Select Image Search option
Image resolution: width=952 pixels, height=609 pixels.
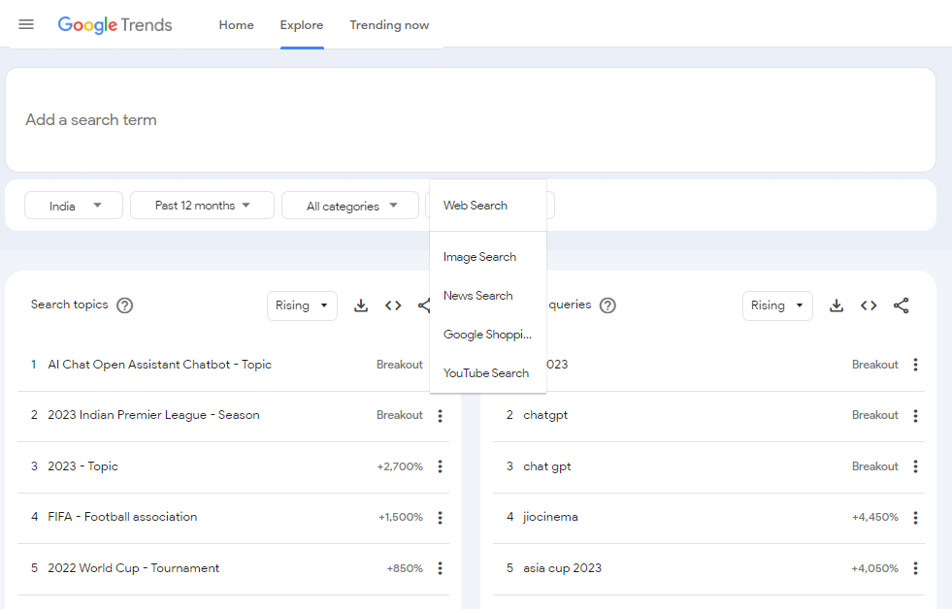pos(488,257)
